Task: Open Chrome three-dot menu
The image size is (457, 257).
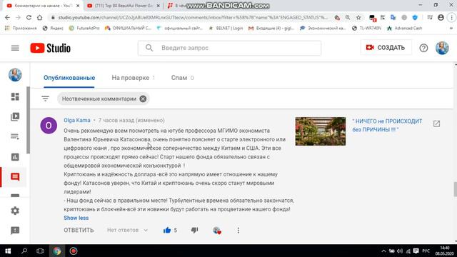Action: coord(451,17)
